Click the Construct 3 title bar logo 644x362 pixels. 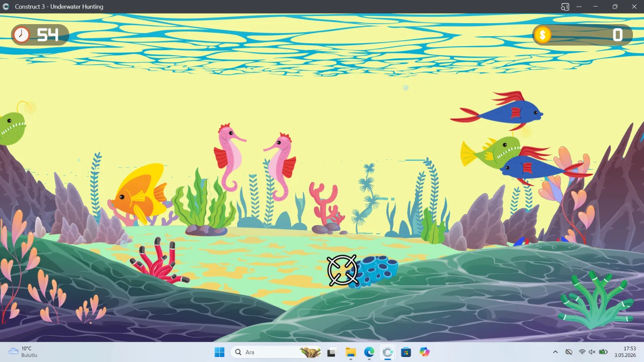coord(6,7)
